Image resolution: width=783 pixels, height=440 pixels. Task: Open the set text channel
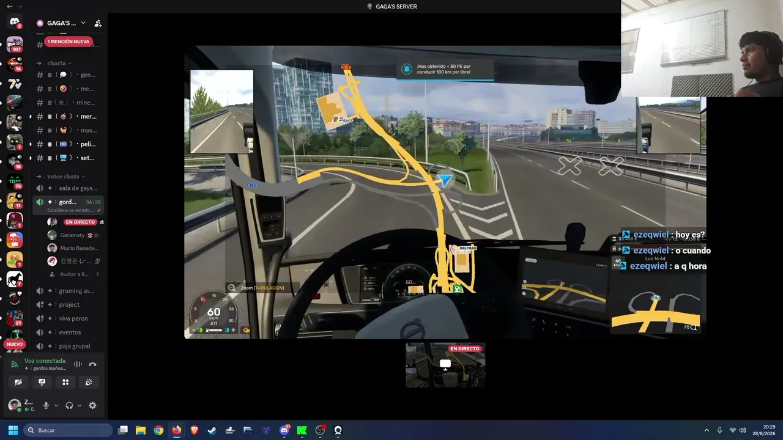(x=69, y=158)
